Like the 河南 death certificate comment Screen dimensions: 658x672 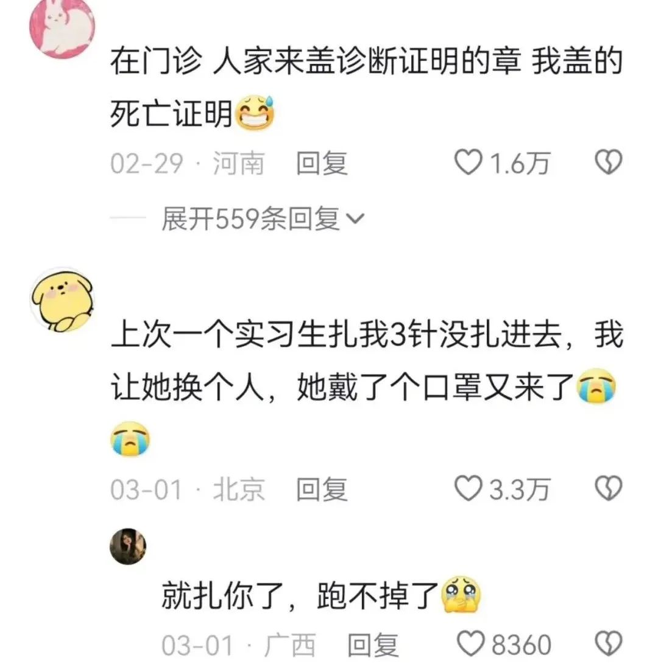[x=468, y=162]
